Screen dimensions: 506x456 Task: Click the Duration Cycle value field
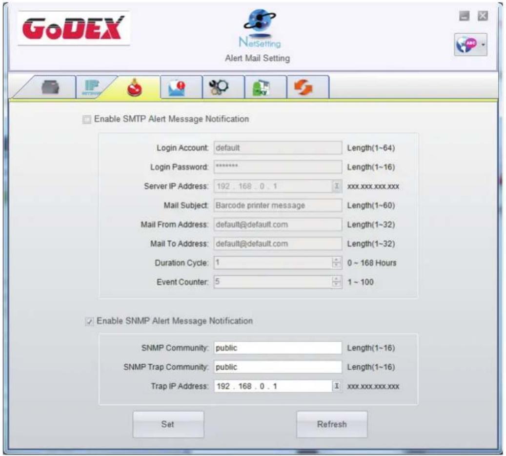point(273,263)
